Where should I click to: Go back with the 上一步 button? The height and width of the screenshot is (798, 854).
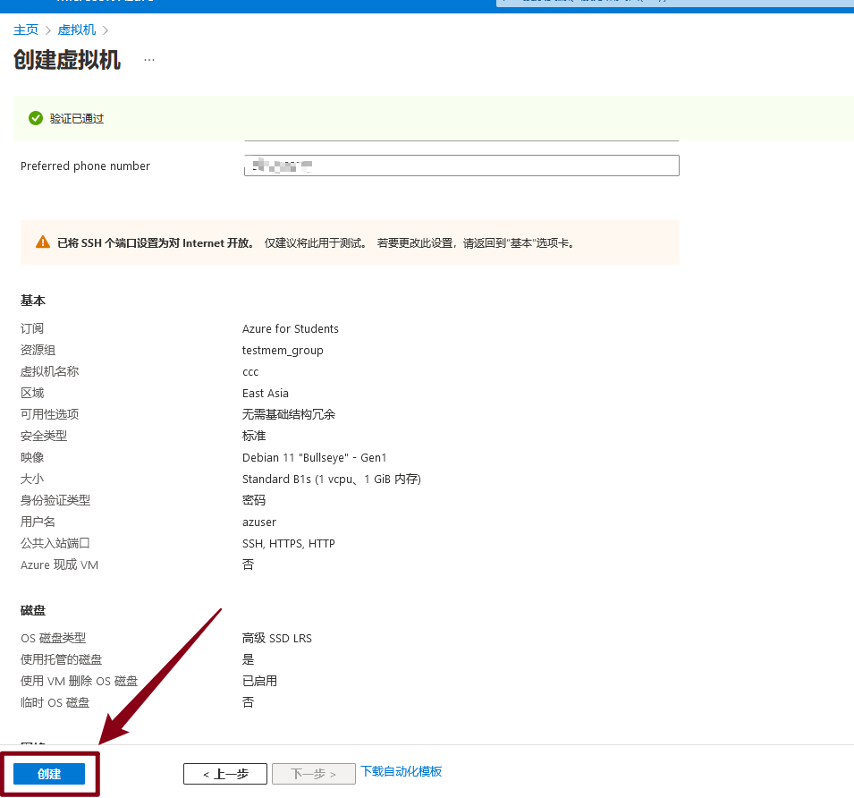pyautogui.click(x=225, y=774)
